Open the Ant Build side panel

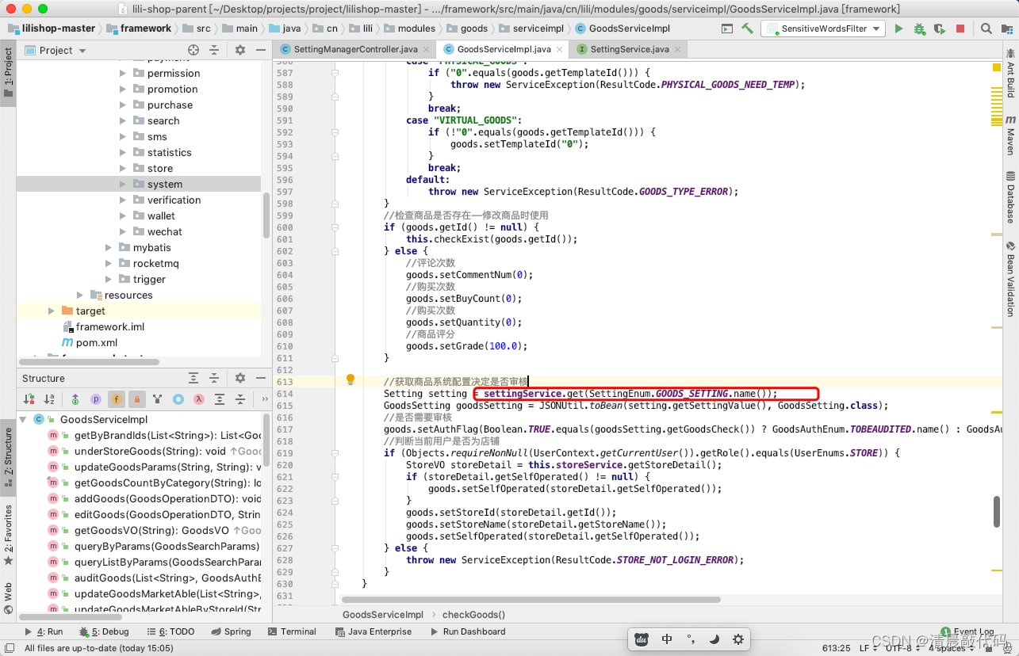[x=1010, y=74]
